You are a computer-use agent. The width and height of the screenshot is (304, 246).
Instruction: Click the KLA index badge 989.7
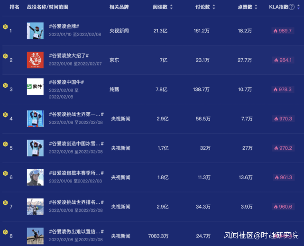(x=283, y=31)
